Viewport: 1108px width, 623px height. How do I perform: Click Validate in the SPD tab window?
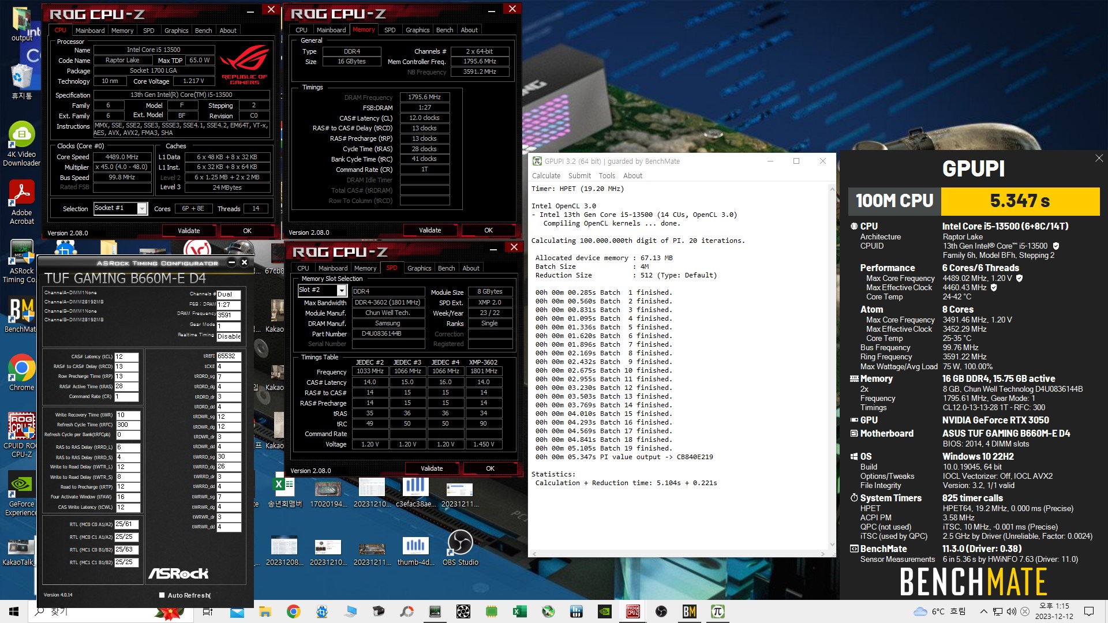(432, 468)
